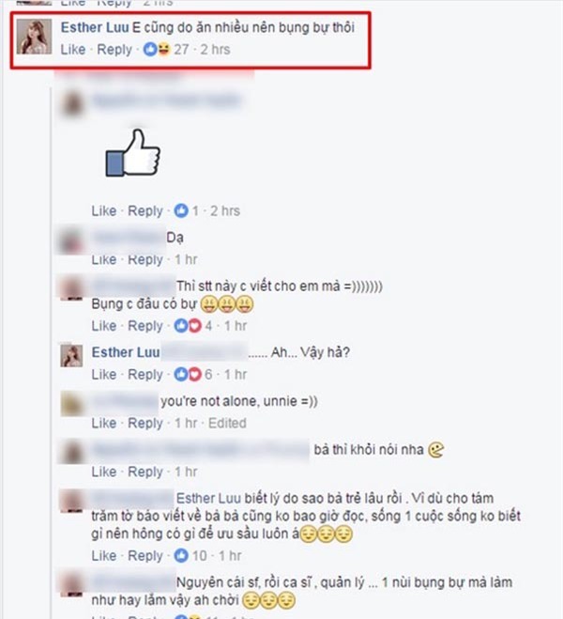Reply to the highlighted Esther Luu comment
563x619 pixels.
pyautogui.click(x=114, y=50)
